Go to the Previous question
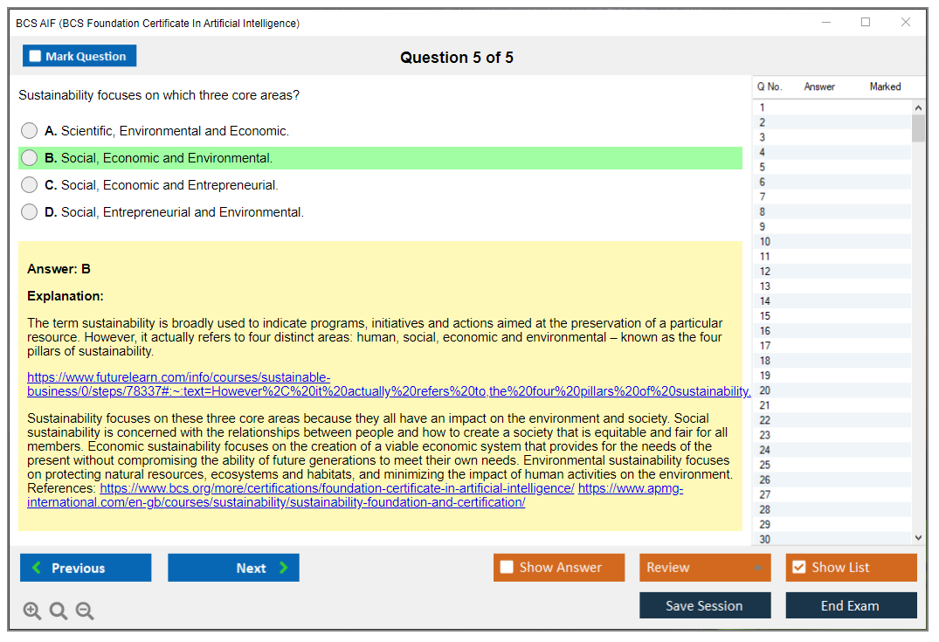 click(86, 568)
